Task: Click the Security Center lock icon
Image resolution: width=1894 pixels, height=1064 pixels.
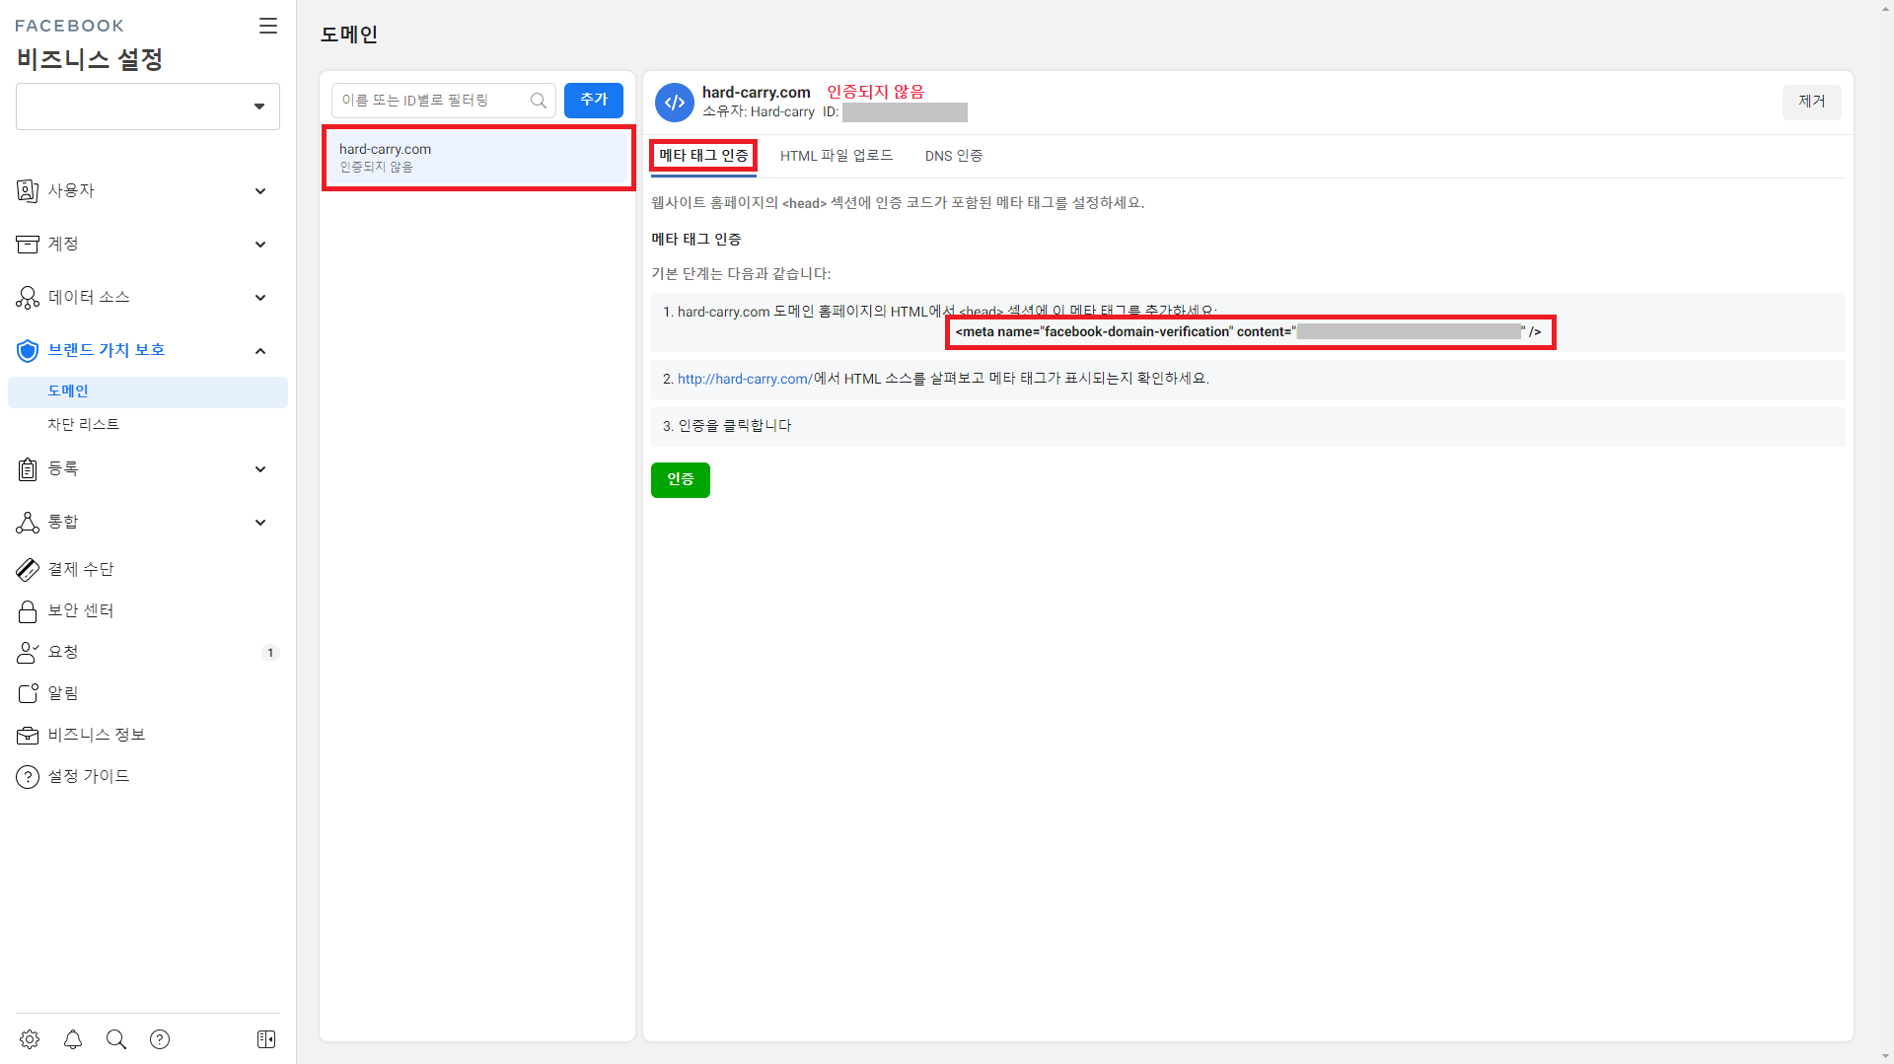Action: tap(28, 610)
